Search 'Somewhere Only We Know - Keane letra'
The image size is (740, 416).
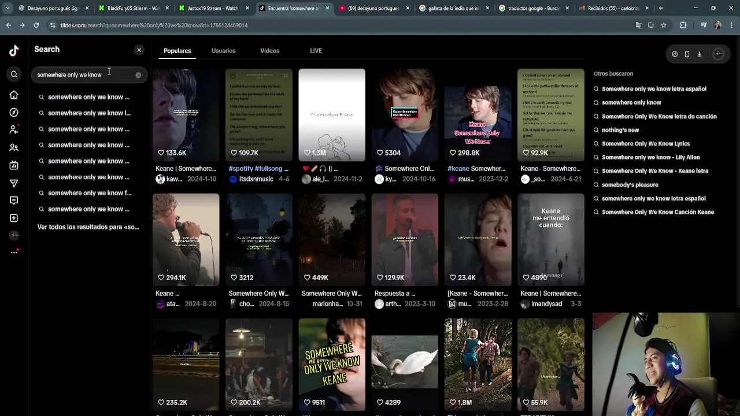click(x=655, y=171)
